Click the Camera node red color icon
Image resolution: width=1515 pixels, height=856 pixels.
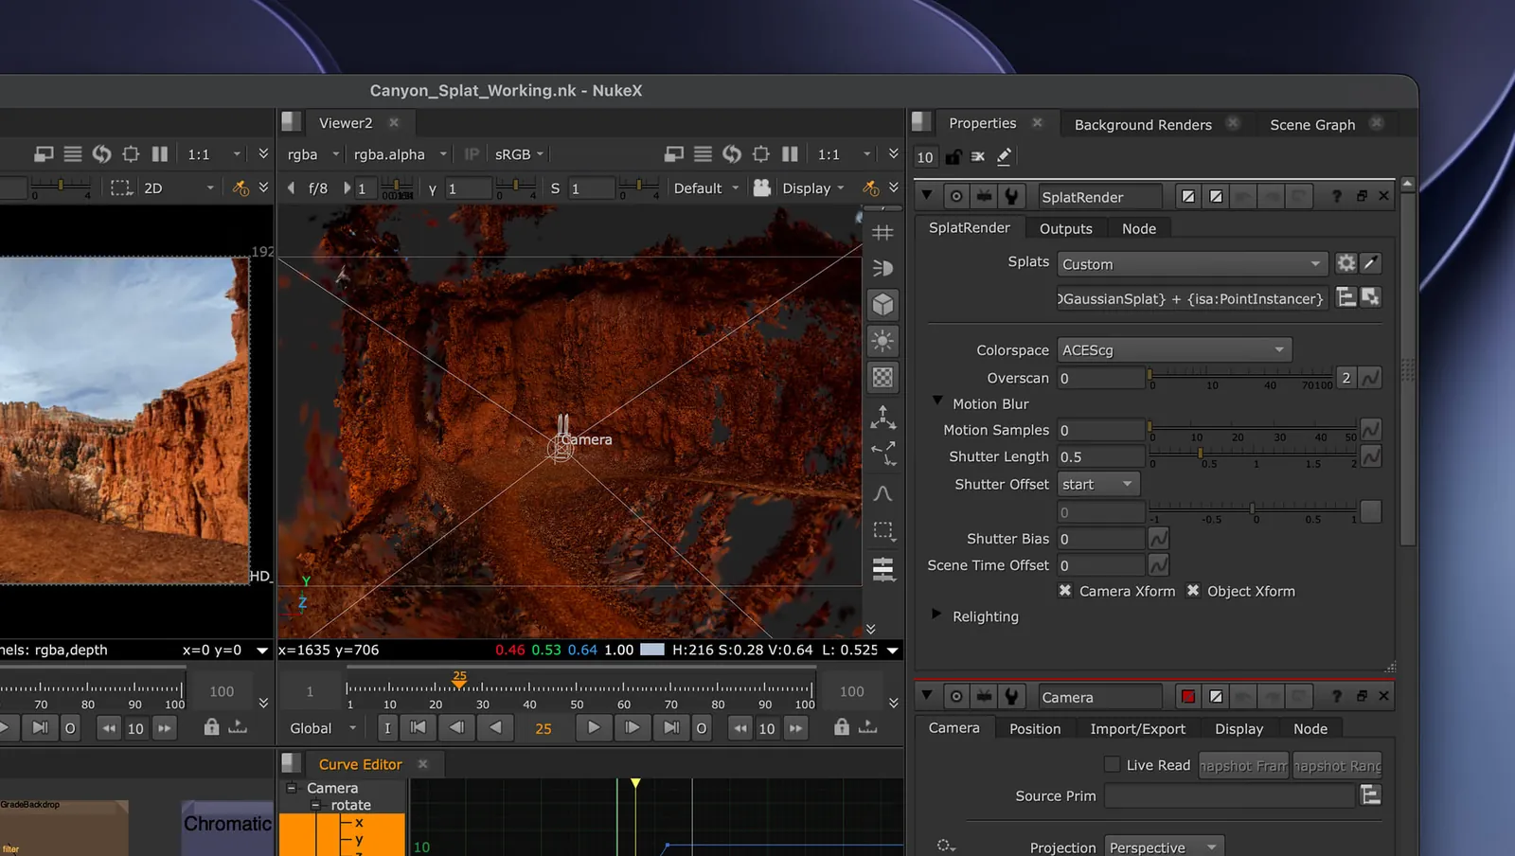tap(1187, 697)
